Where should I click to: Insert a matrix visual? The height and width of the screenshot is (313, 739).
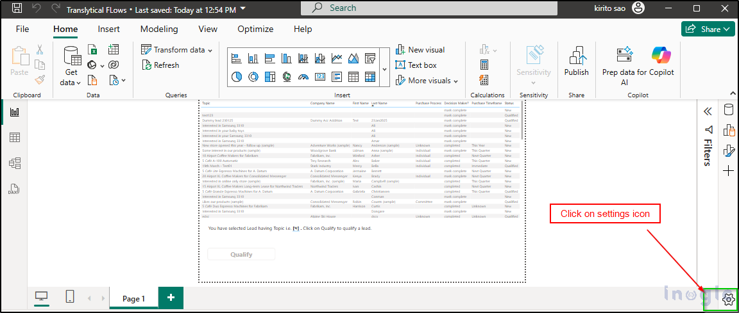point(370,76)
